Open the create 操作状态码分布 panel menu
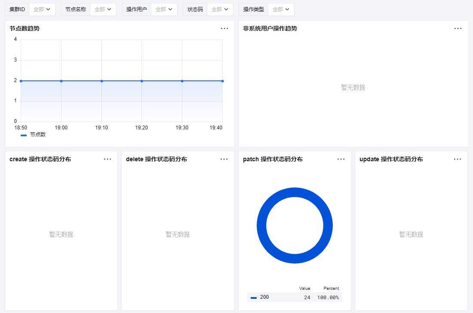The height and width of the screenshot is (313, 473). pos(107,159)
